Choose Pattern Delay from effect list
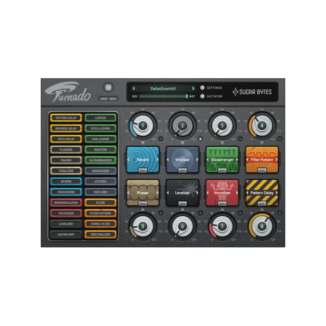The height and width of the screenshot is (326, 326). 66,118
